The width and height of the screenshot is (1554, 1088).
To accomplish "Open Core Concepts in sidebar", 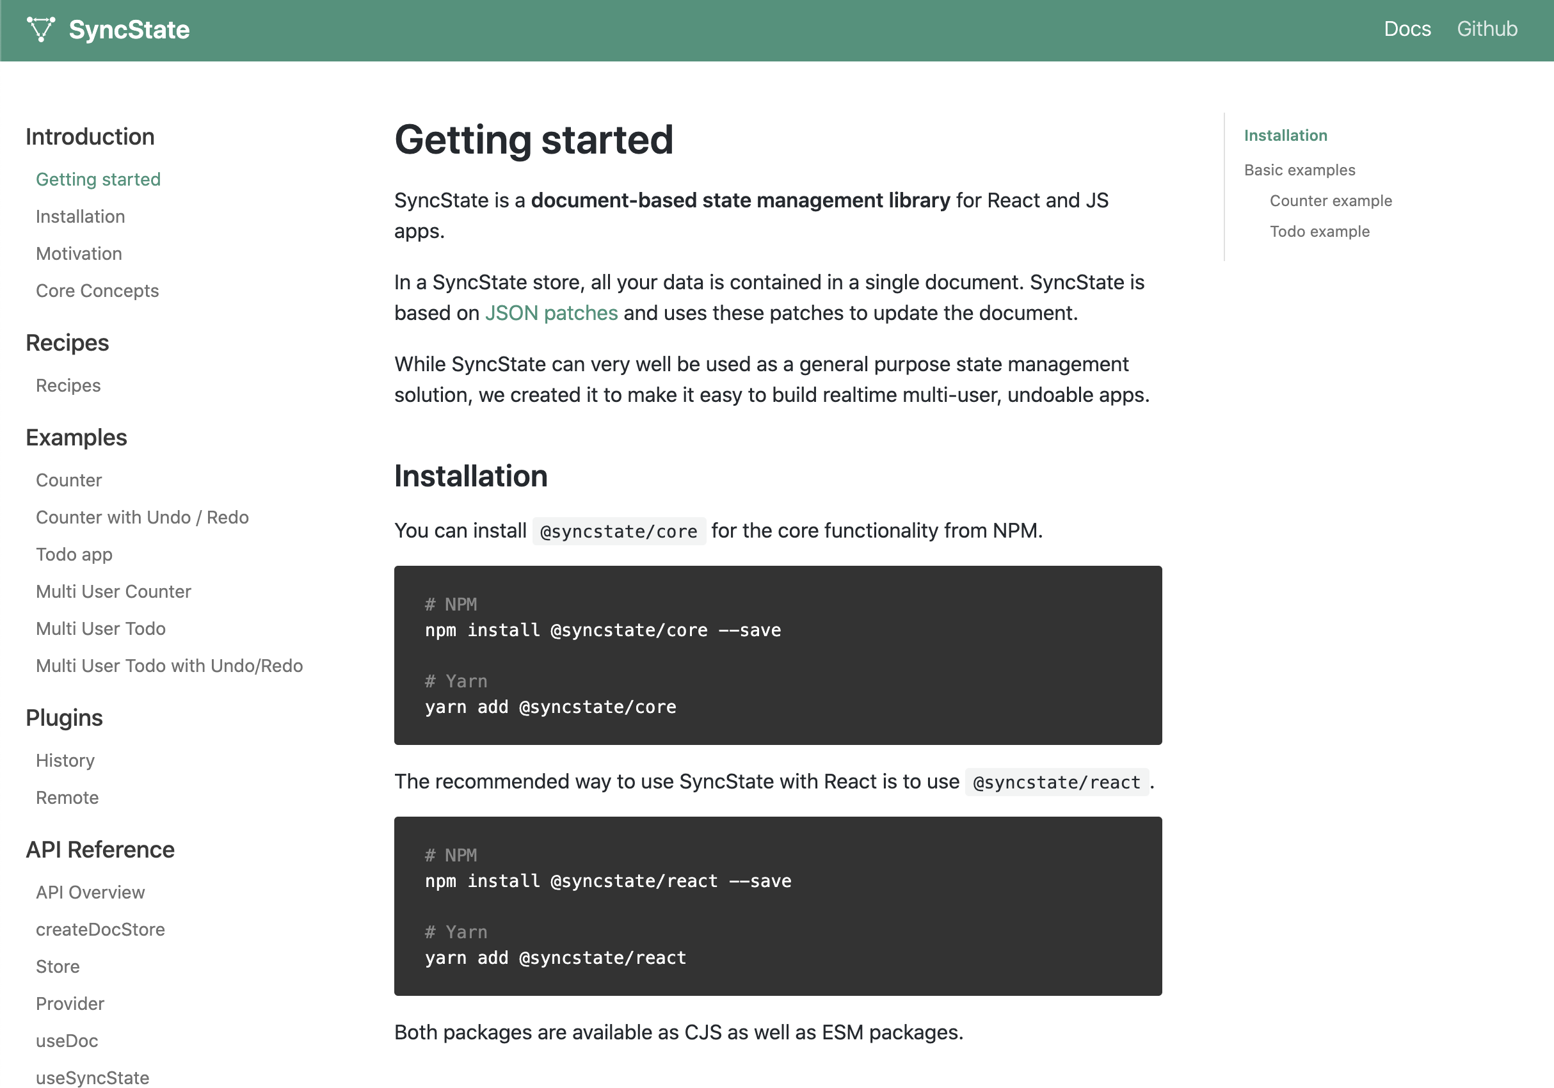I will (x=97, y=291).
